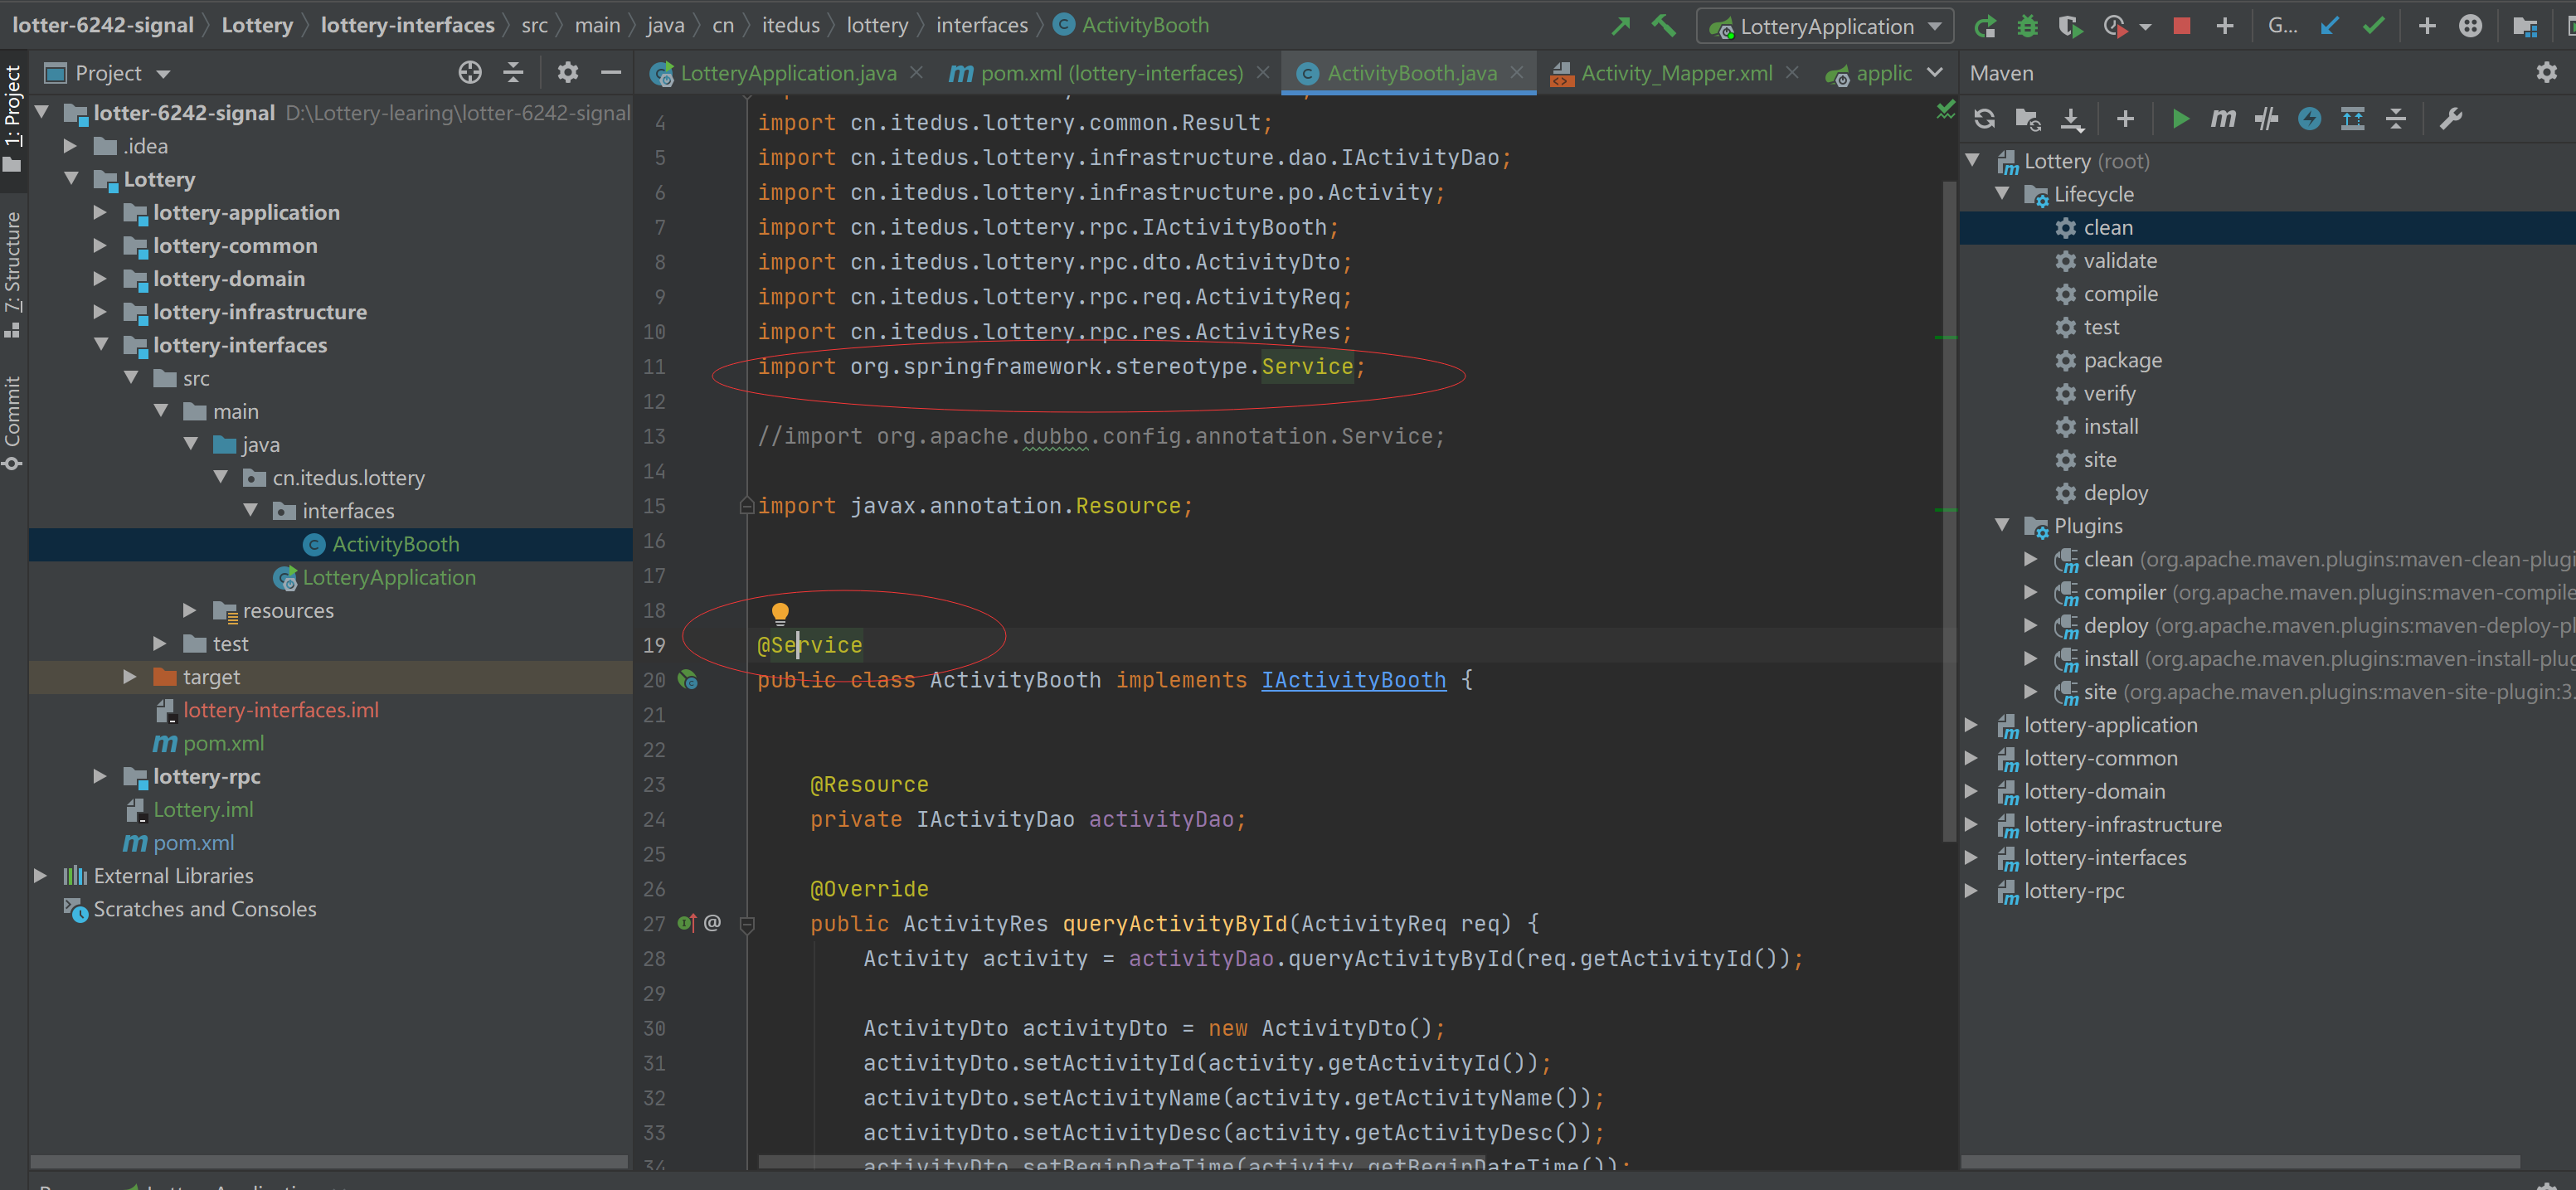Open LotteryApplication run configuration dropdown
Viewport: 2576px width, 1190px height.
click(x=1826, y=26)
